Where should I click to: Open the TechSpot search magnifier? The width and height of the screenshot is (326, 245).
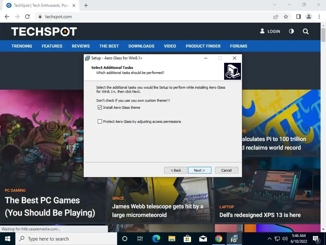coord(306,32)
